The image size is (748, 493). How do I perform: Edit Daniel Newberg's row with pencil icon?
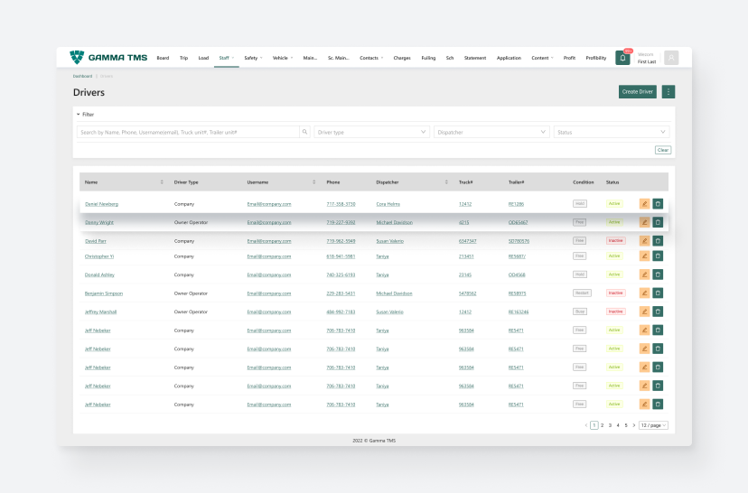(x=644, y=204)
